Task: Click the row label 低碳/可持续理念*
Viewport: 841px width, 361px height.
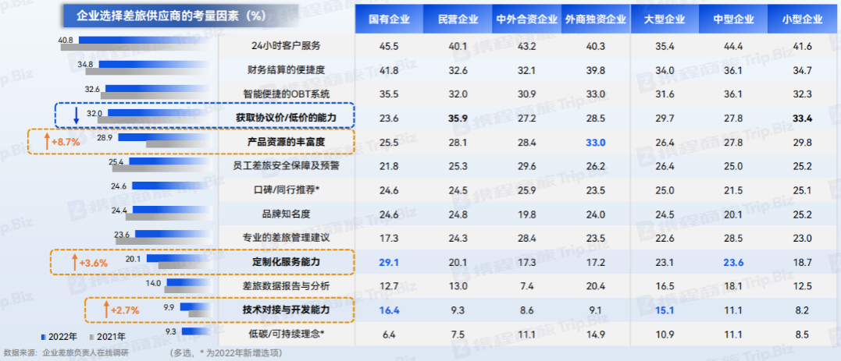Action: [x=286, y=334]
